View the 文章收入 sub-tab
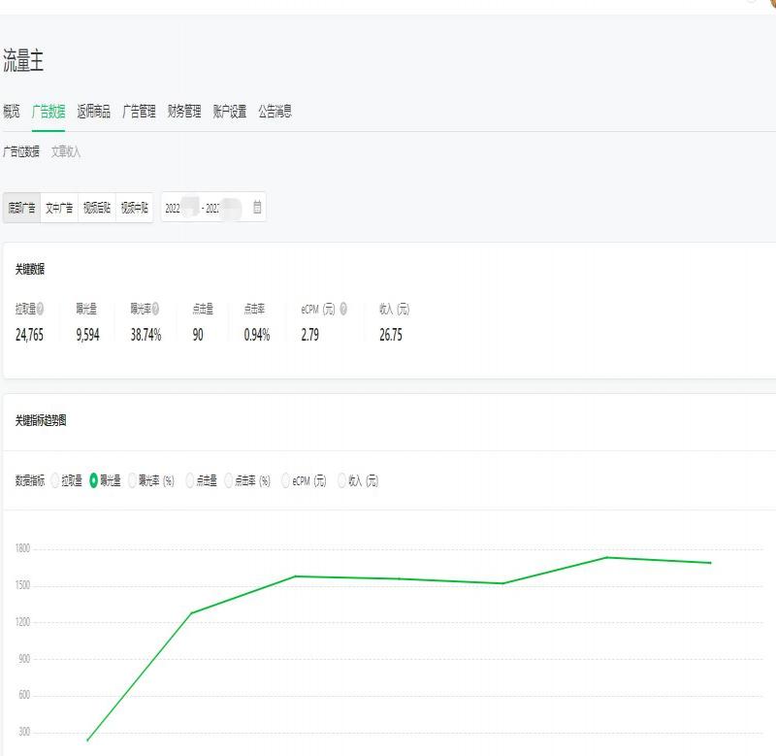Screen dimensions: 776x756 click(66, 152)
